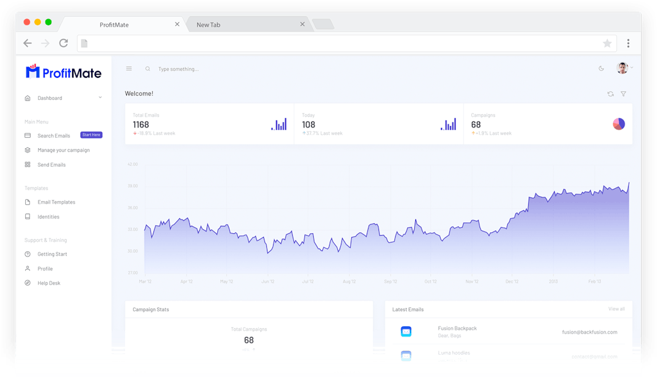Open the filter icon on the dashboard
This screenshot has height=377, width=657.
(x=623, y=94)
